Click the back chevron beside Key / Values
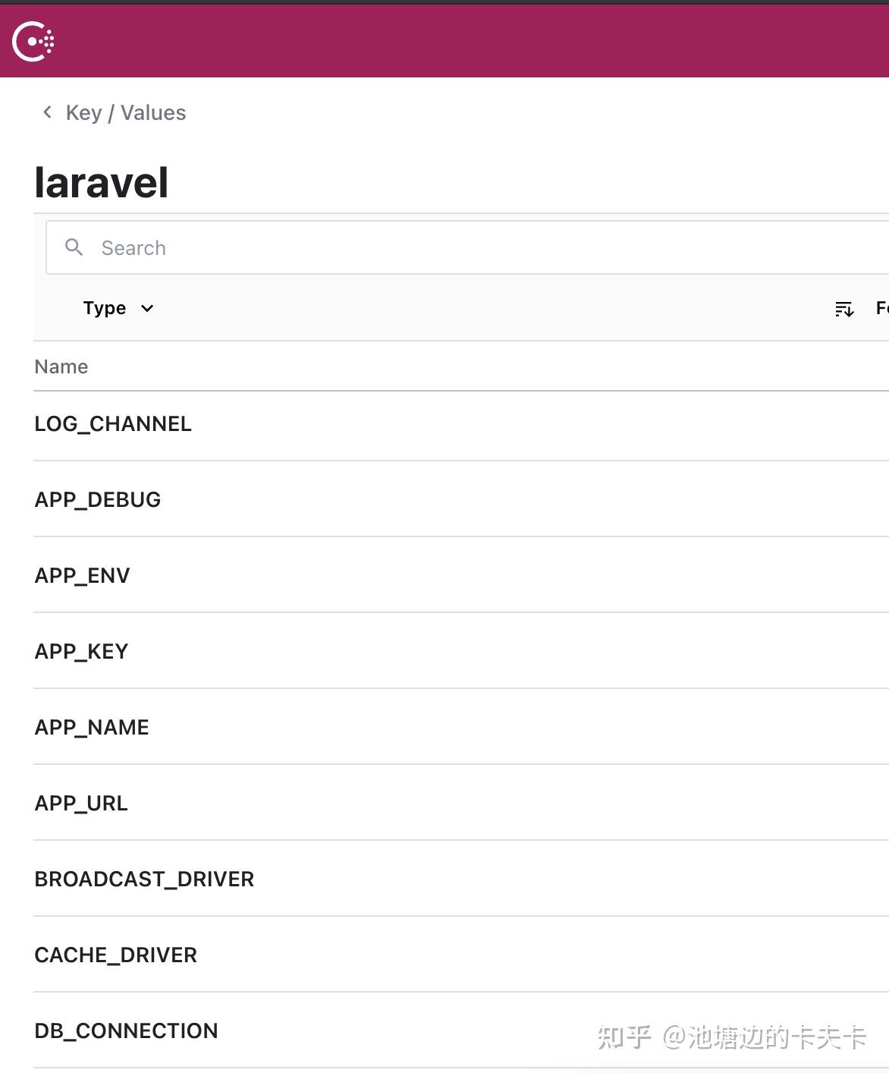 point(46,112)
